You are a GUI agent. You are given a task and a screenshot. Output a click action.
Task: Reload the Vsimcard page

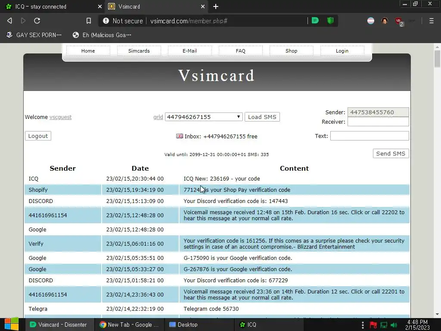[x=37, y=21]
